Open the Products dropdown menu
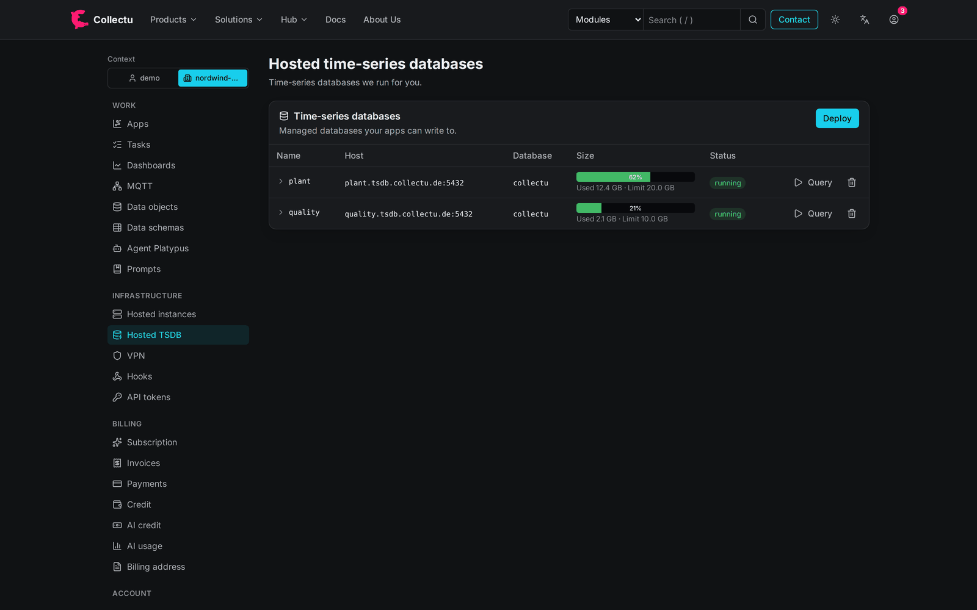The width and height of the screenshot is (977, 610). pos(173,20)
